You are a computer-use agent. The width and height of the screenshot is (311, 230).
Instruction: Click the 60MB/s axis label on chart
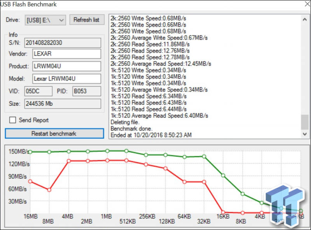(17, 189)
